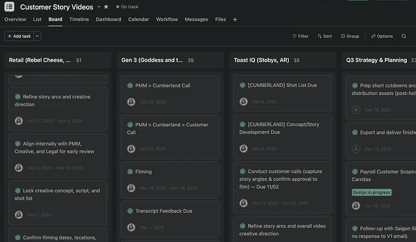Click assignee avatar on Refine story arcs and creative direction

(19, 121)
